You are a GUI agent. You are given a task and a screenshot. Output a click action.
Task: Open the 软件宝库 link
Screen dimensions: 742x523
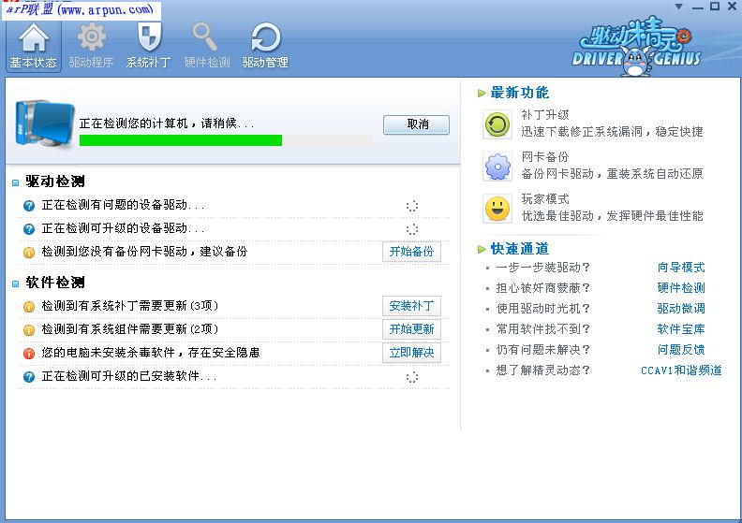(x=681, y=328)
